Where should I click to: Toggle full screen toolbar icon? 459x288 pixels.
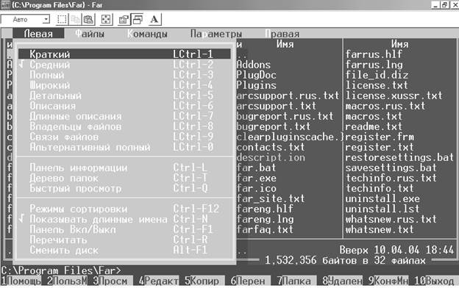(x=106, y=20)
